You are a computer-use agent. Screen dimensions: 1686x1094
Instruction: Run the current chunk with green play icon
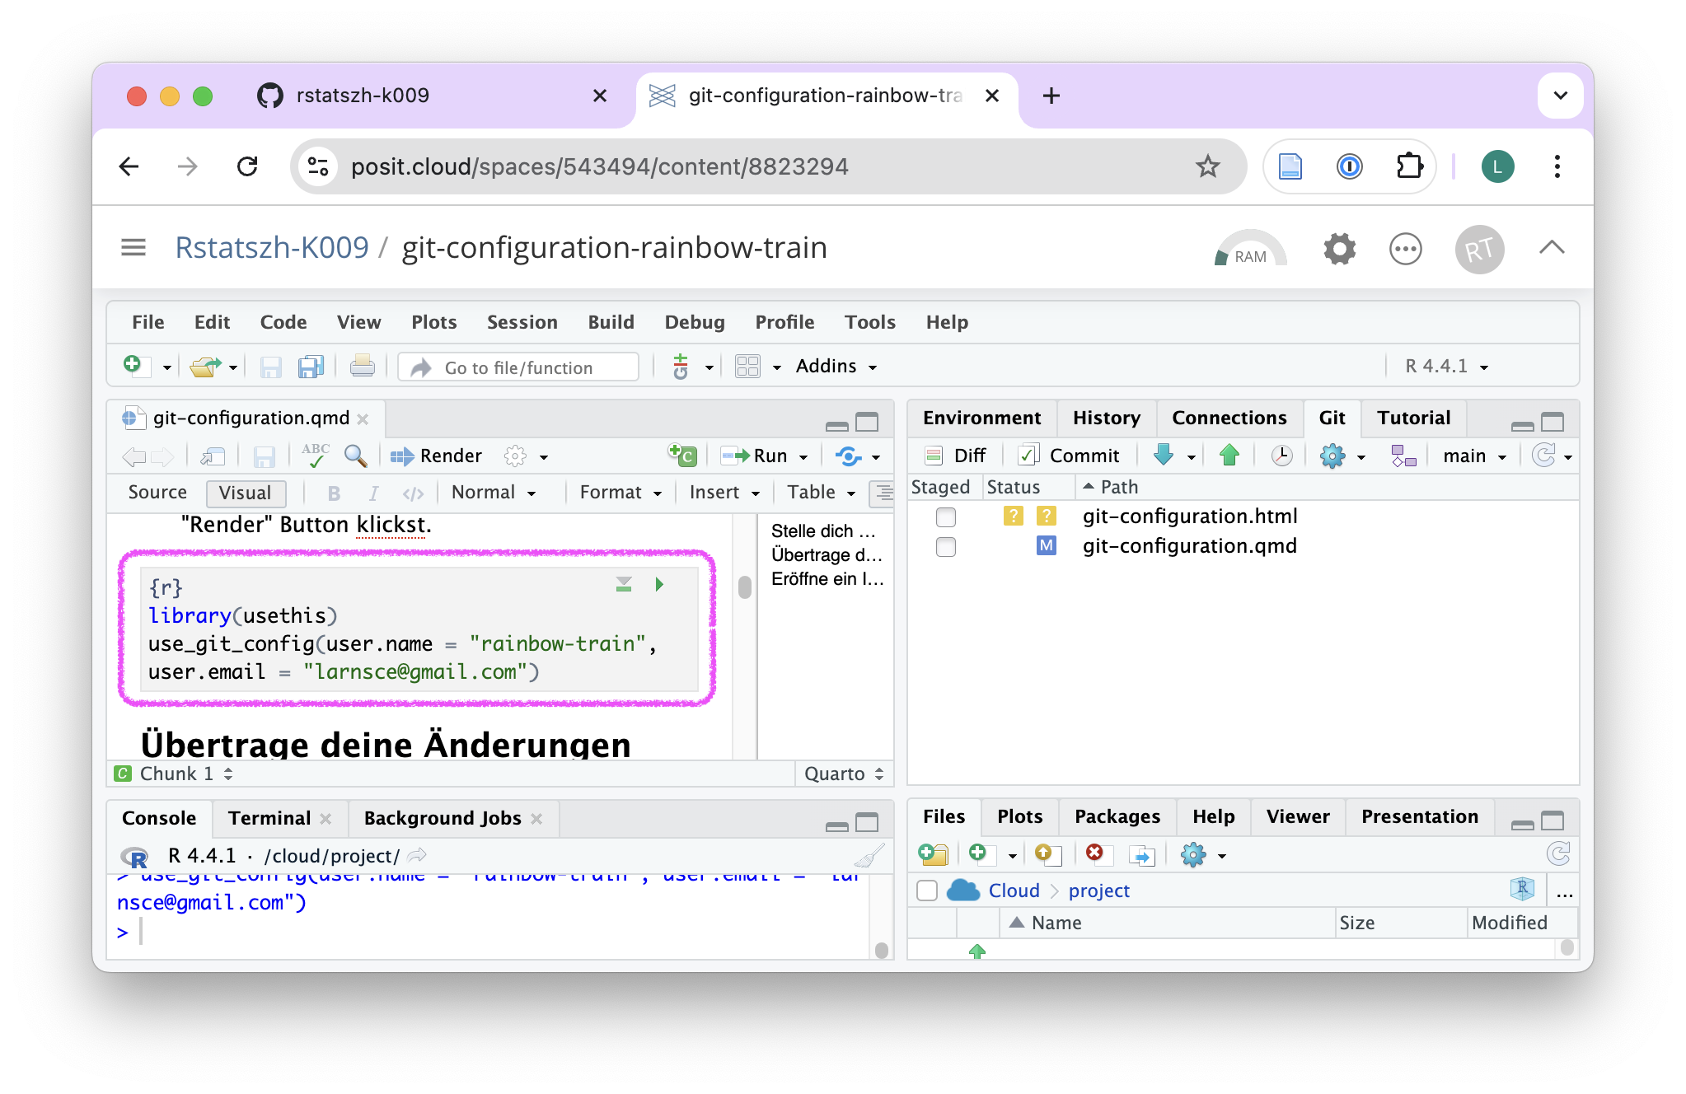point(659,585)
